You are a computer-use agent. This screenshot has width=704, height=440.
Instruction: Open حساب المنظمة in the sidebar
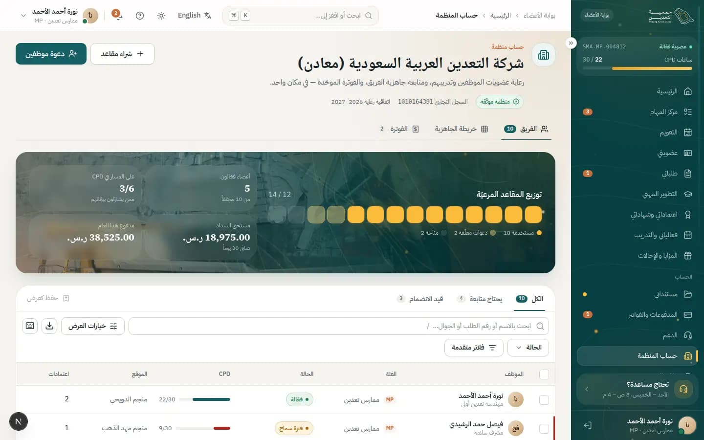638,356
